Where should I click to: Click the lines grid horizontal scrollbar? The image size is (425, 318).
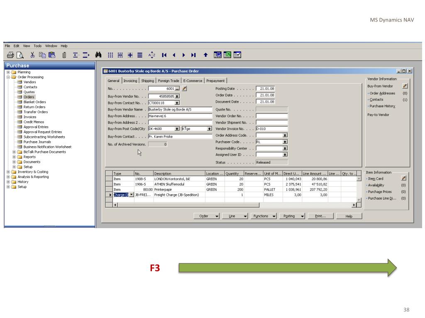[235, 205]
